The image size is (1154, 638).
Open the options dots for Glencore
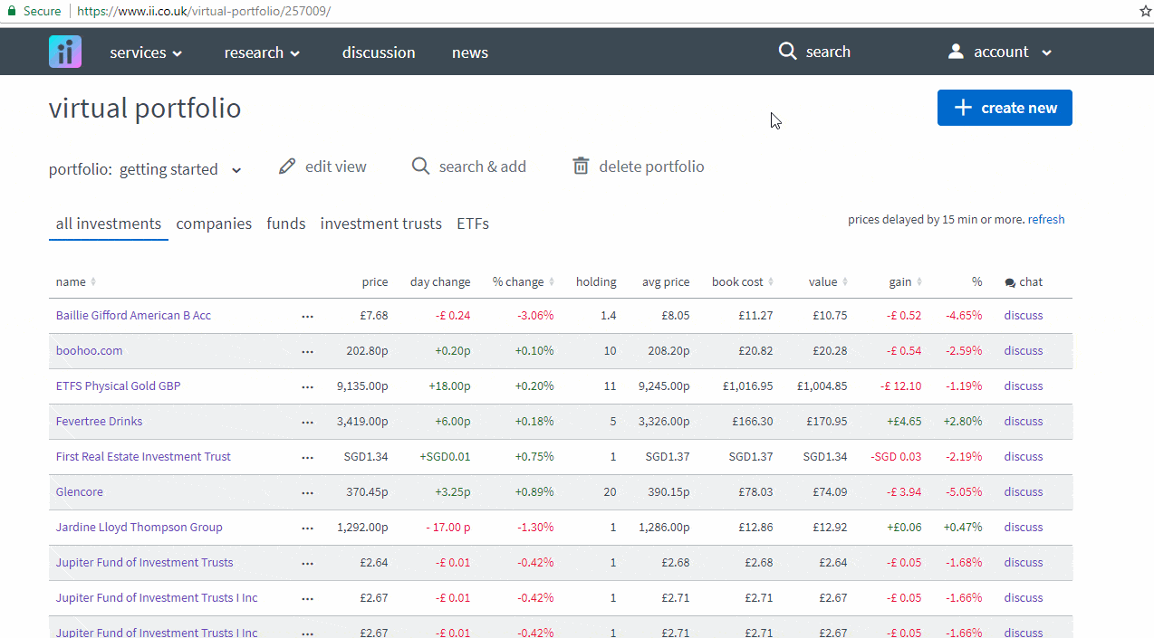(x=307, y=492)
